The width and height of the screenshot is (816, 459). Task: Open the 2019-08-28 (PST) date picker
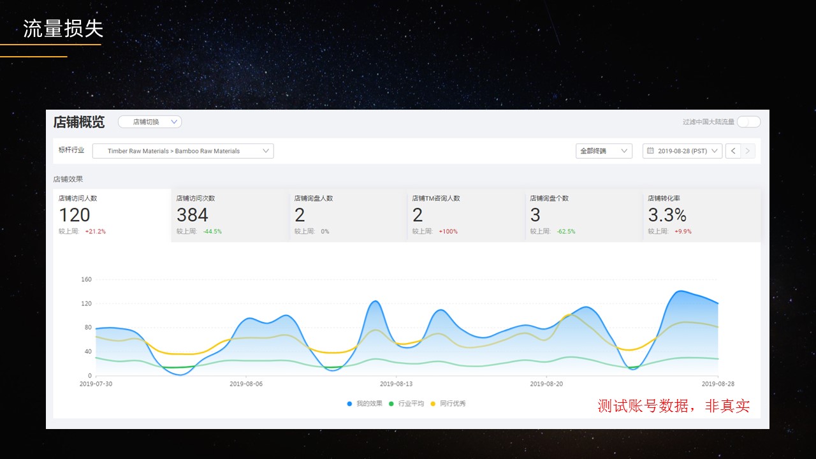coord(682,151)
